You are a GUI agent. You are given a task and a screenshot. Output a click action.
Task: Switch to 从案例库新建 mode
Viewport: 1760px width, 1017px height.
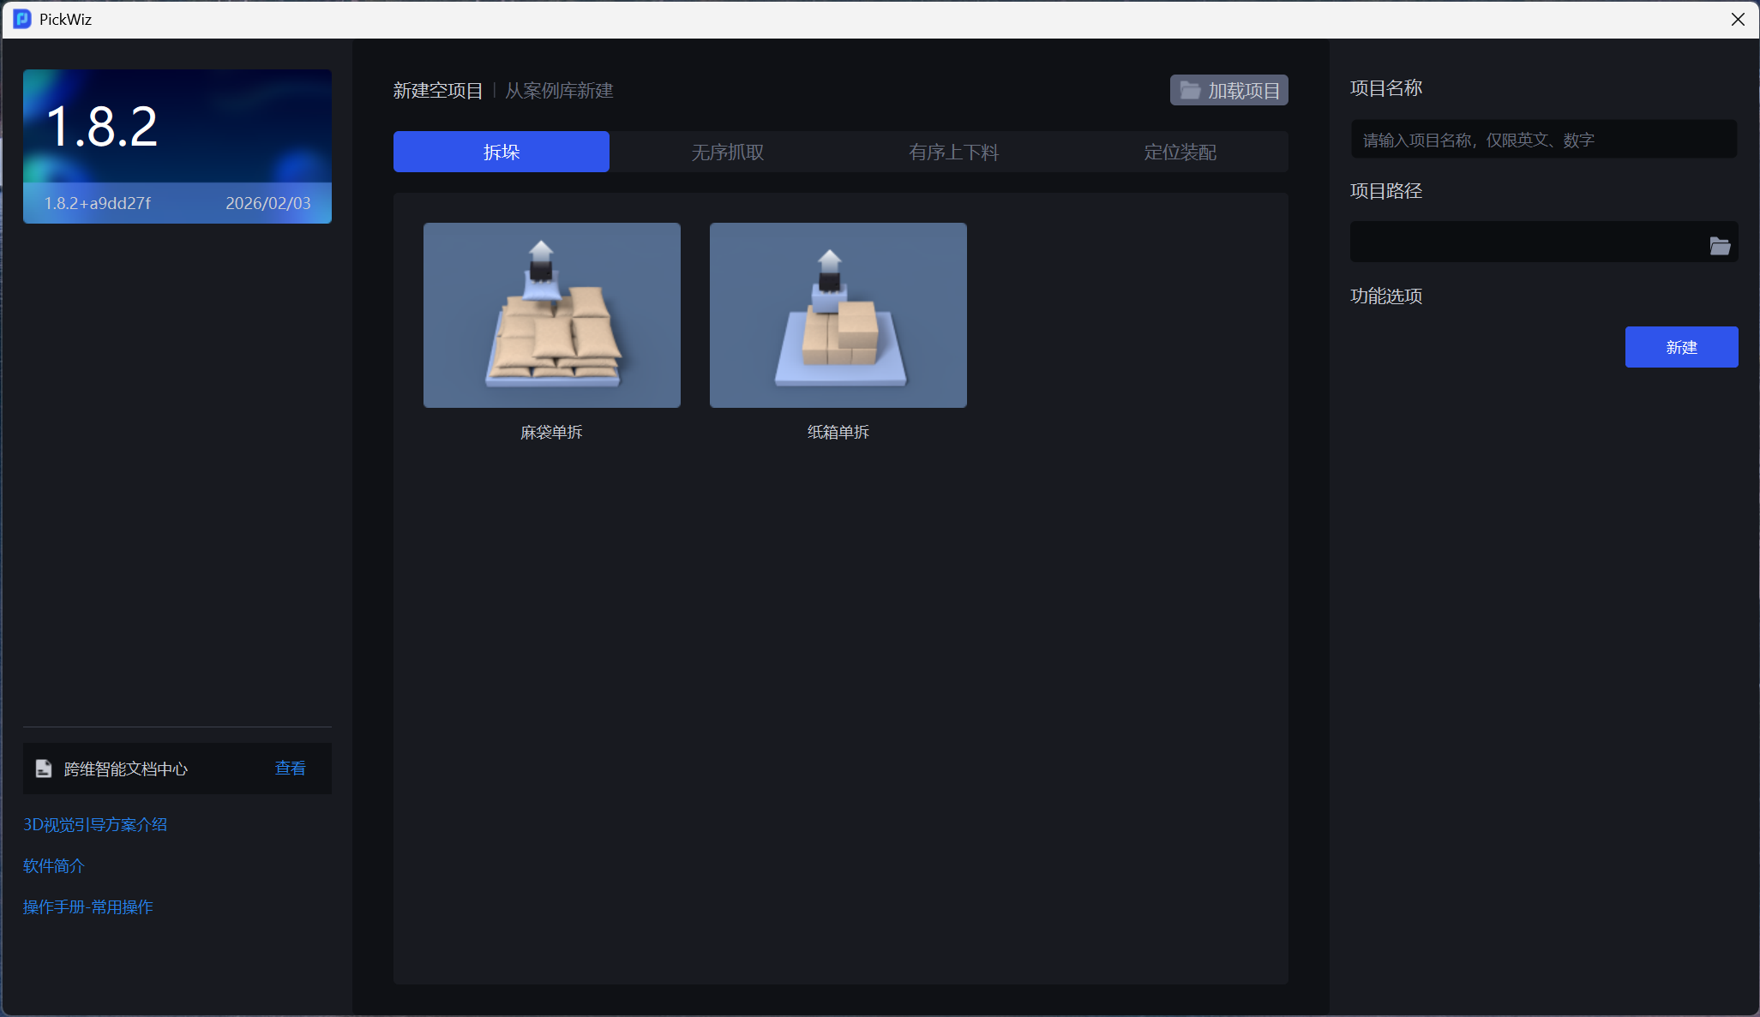(559, 90)
